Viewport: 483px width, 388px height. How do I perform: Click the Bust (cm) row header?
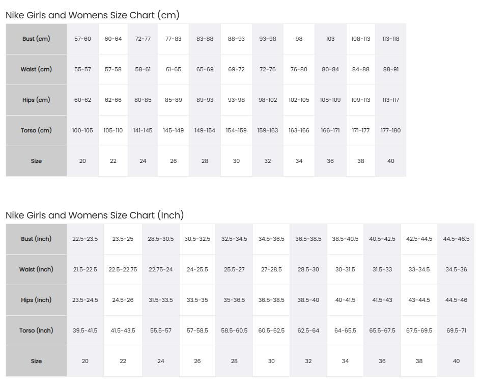pos(36,39)
